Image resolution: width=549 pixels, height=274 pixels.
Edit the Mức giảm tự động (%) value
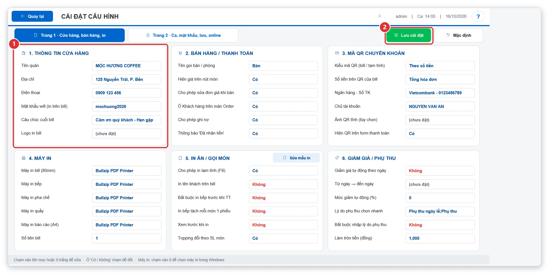tap(440, 198)
